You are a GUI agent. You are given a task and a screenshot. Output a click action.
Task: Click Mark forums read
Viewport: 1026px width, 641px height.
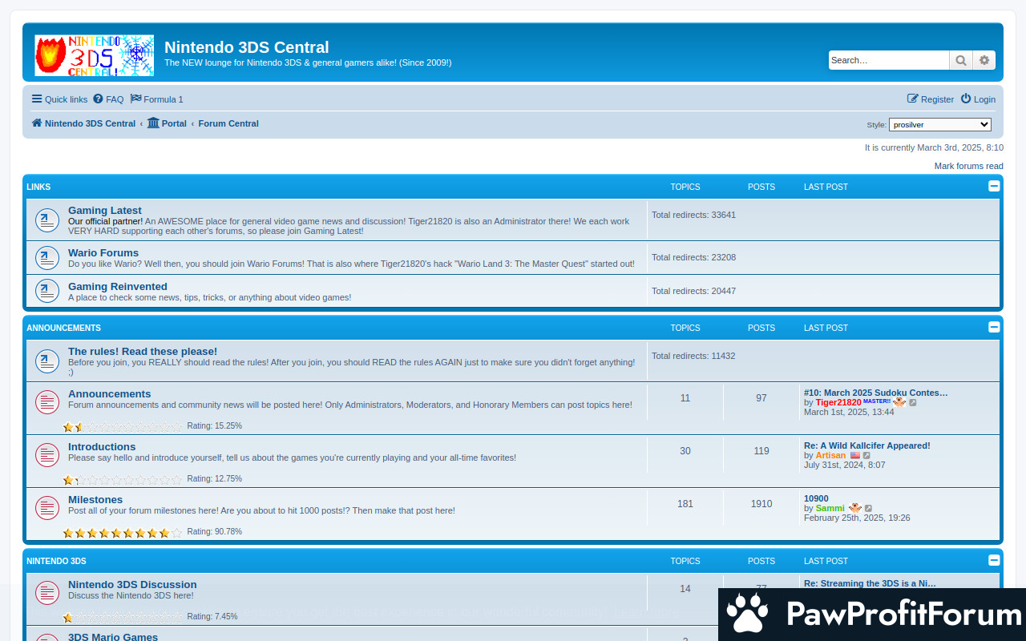(968, 166)
